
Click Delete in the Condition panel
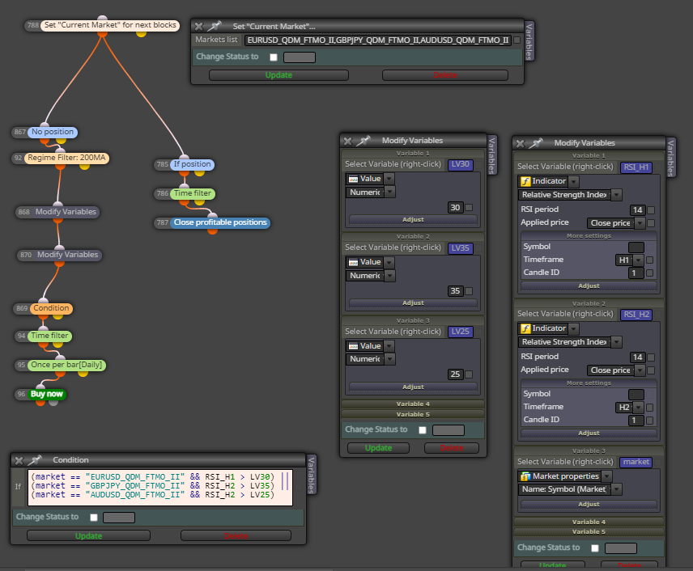click(x=236, y=536)
